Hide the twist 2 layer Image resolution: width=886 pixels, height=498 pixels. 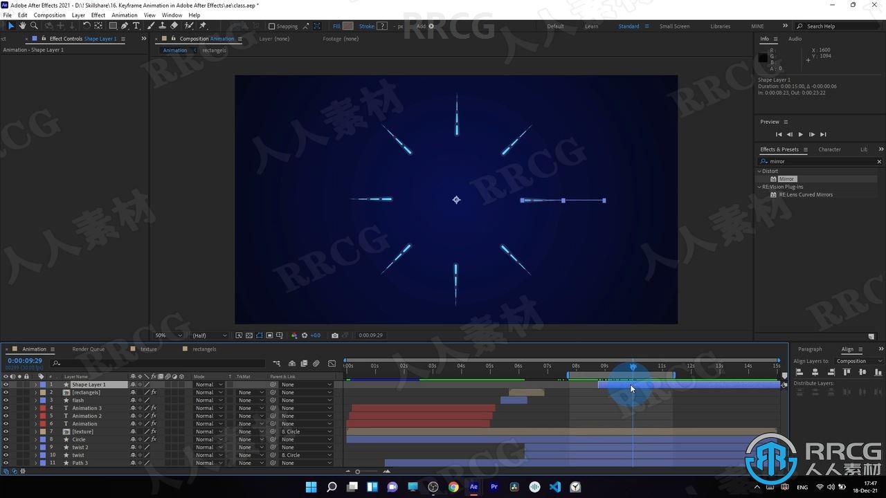click(x=6, y=448)
